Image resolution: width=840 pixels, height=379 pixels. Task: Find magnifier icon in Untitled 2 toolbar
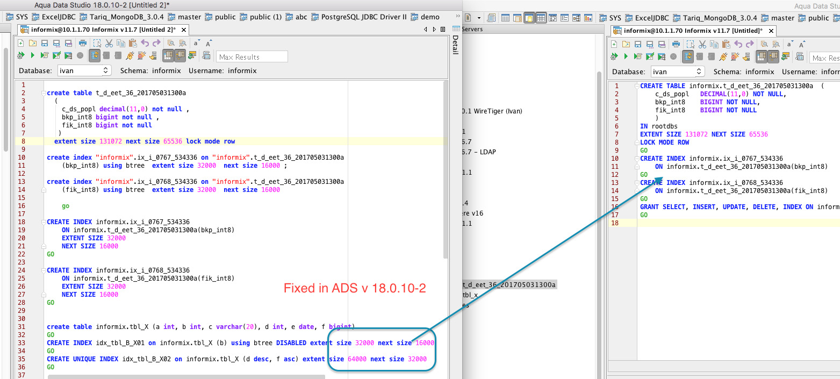coord(171,43)
